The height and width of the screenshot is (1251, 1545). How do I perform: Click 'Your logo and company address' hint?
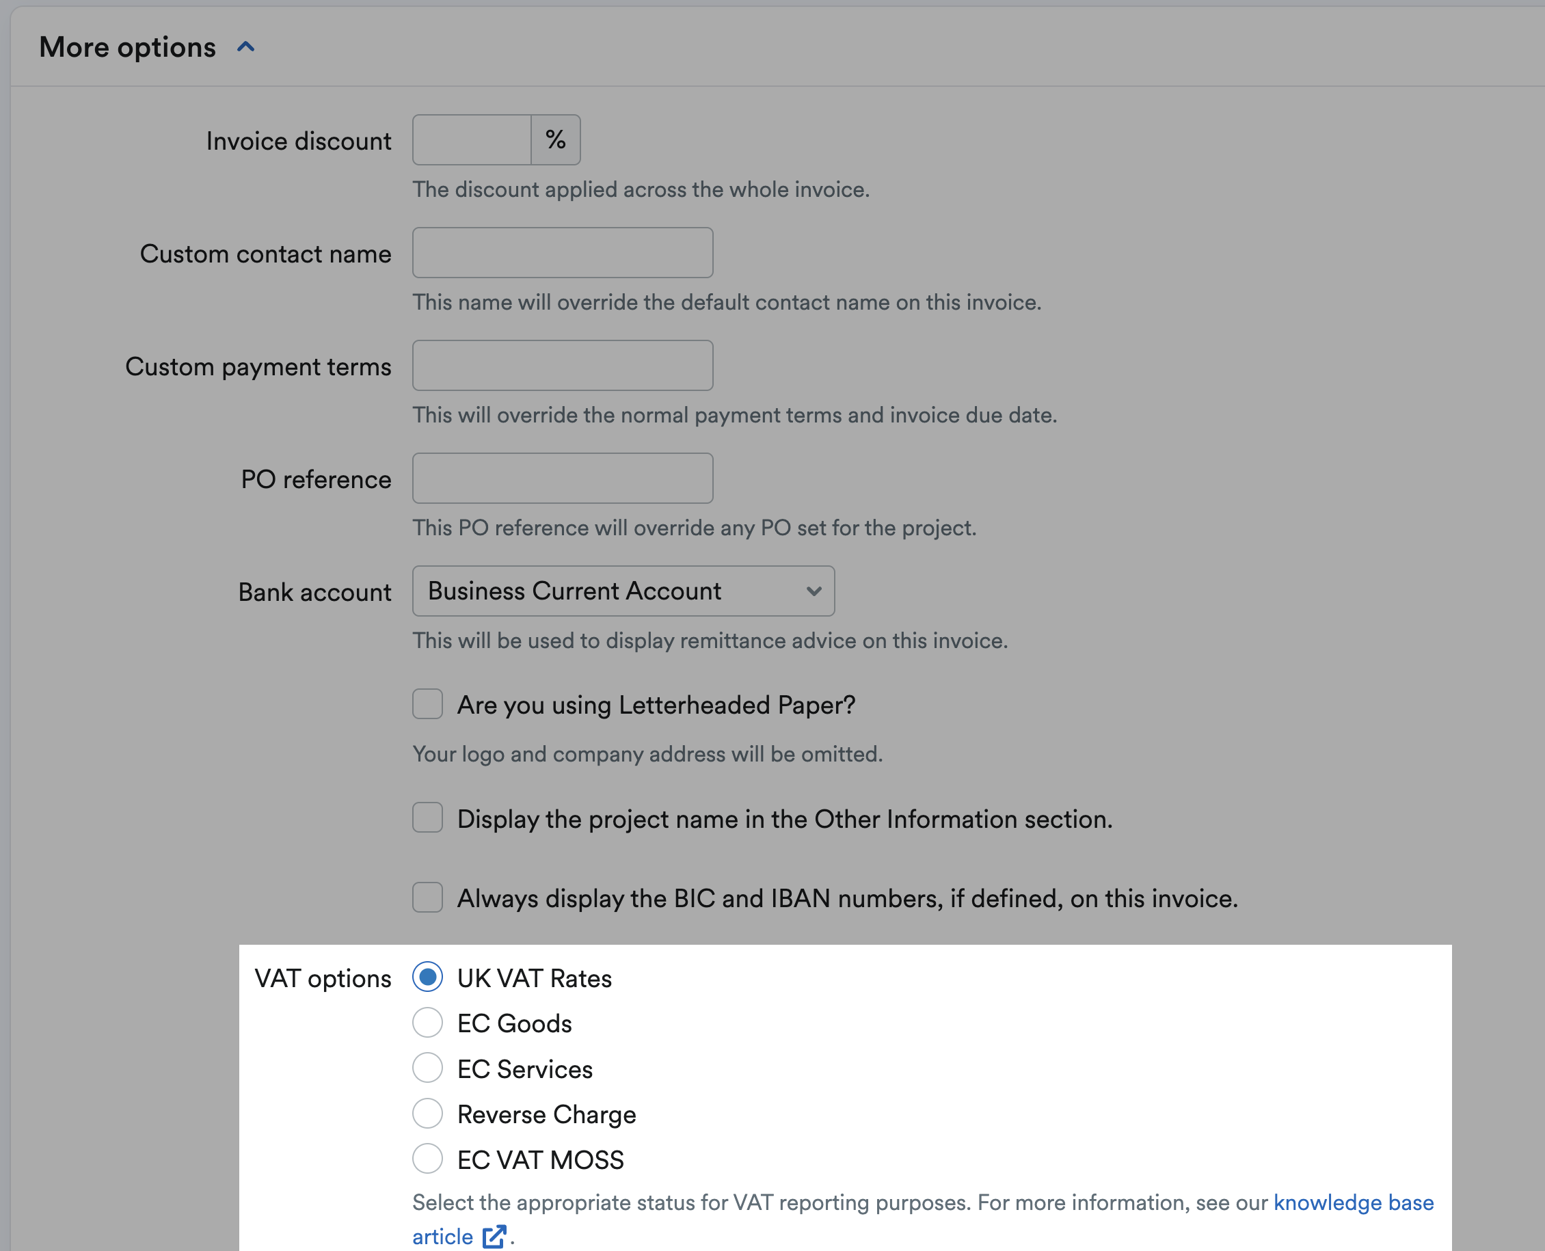point(648,754)
